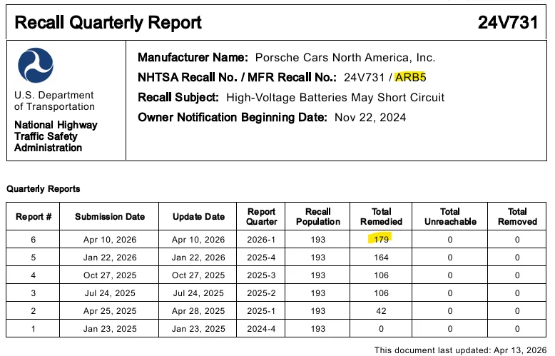Click the report number 6 cell
Viewport: 555px width, 356px height.
34,240
